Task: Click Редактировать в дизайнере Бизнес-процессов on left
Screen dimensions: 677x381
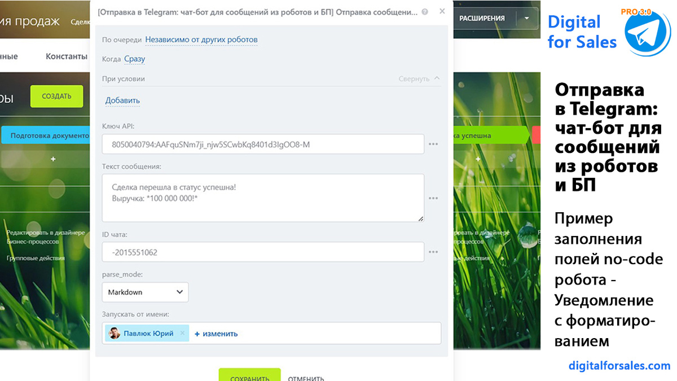Action: click(45, 237)
